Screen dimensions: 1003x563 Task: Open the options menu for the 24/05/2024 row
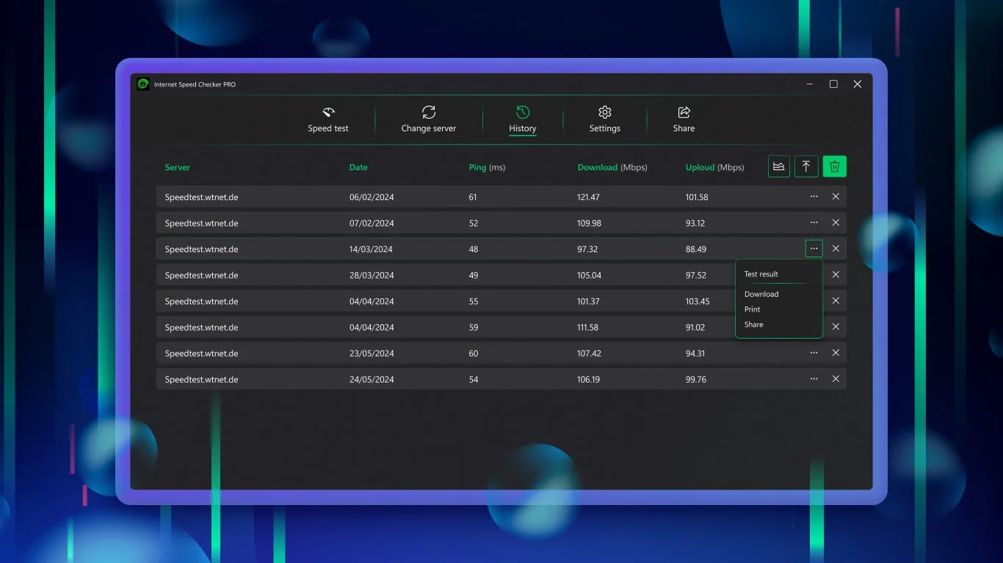tap(814, 379)
